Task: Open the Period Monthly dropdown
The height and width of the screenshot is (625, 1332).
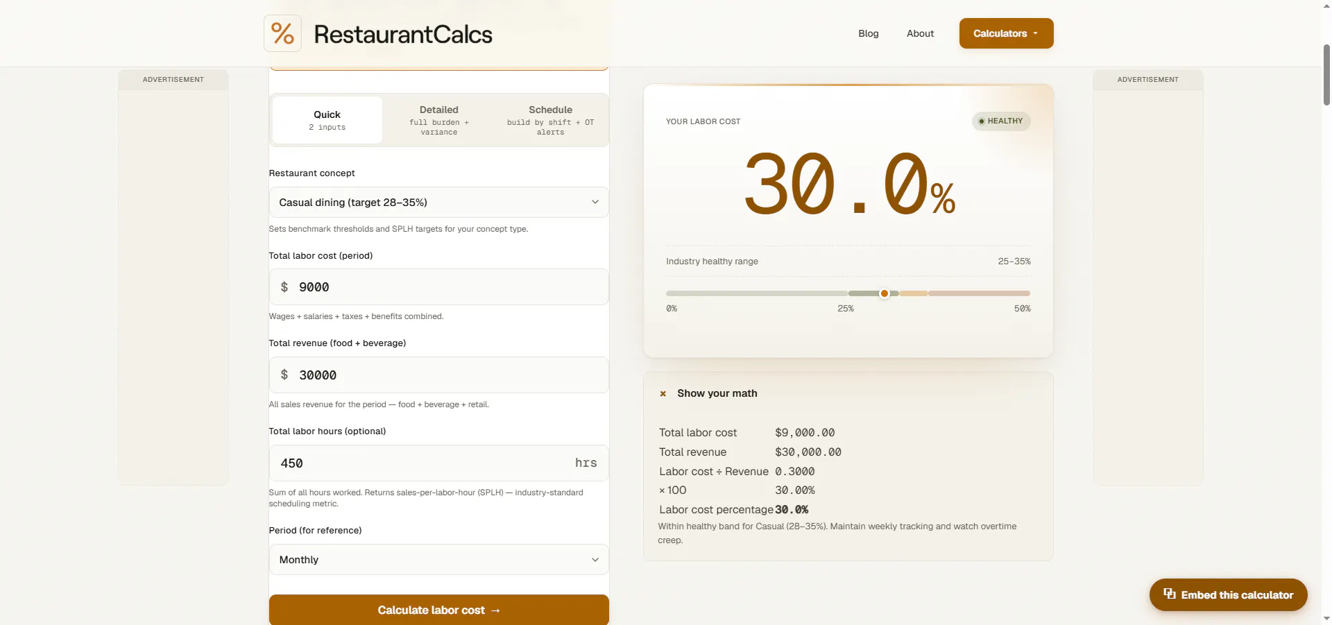Action: (x=438, y=560)
